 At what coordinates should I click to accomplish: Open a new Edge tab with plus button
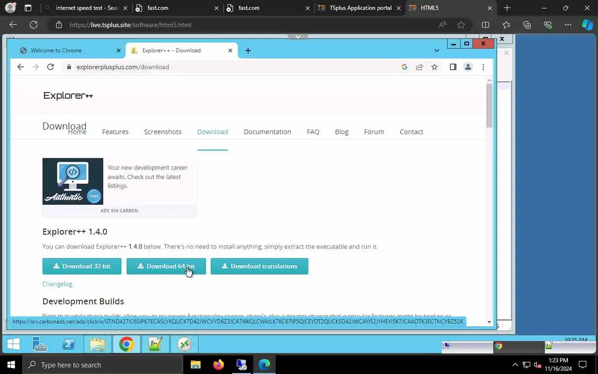[507, 8]
